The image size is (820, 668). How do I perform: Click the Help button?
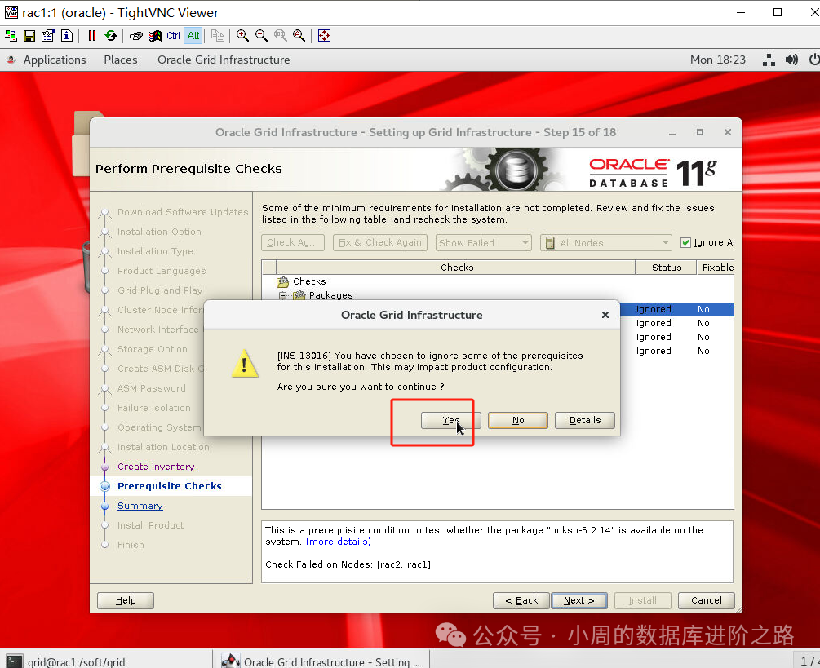tap(126, 600)
